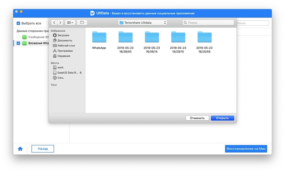Open Программы in the sidebar
The width and height of the screenshot is (285, 172).
point(63,51)
